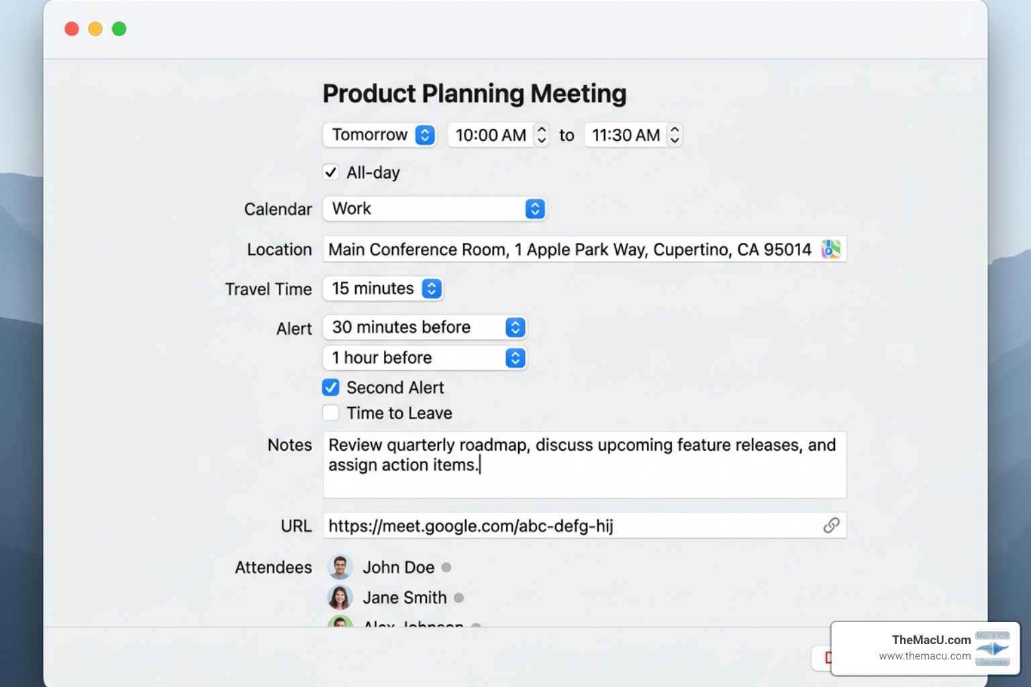The image size is (1031, 687).
Task: Open the location in Apple Maps
Action: pyautogui.click(x=830, y=249)
